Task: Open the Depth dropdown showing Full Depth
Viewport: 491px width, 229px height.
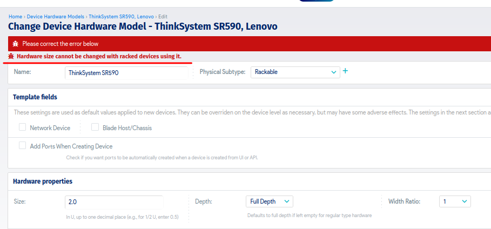Action: [270, 201]
